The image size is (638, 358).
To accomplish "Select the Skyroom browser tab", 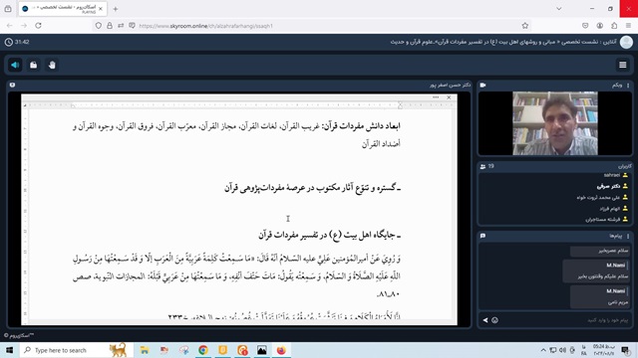I will pos(62,9).
